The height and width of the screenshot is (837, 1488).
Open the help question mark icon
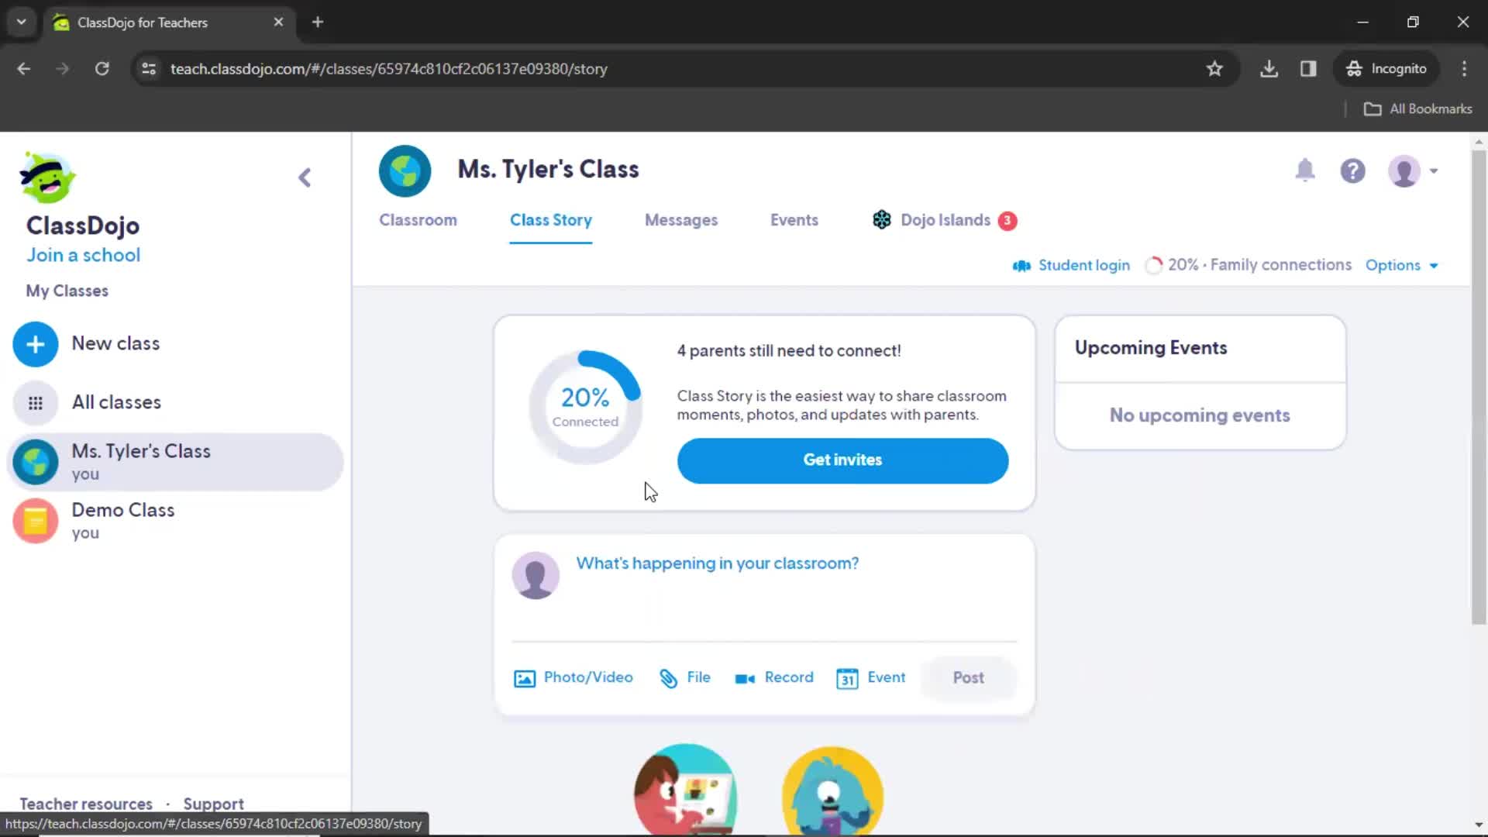[1353, 171]
